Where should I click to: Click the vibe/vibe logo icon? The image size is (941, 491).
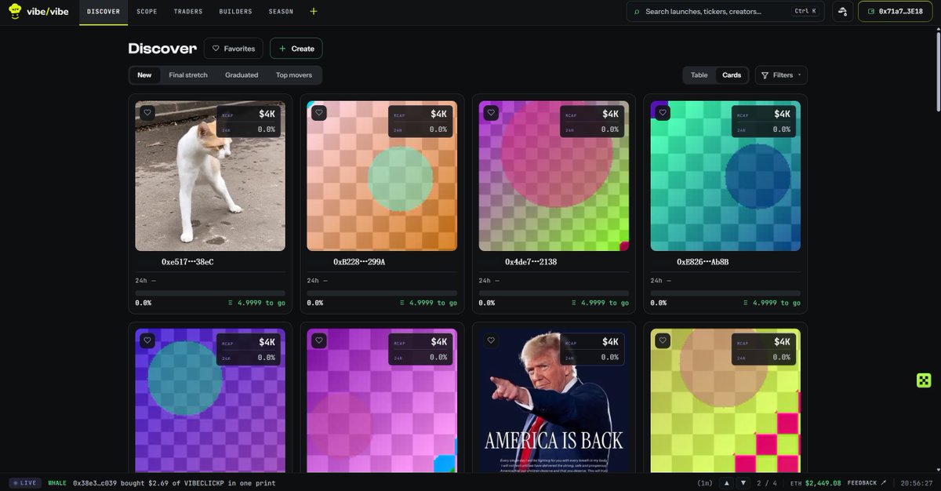click(x=15, y=12)
